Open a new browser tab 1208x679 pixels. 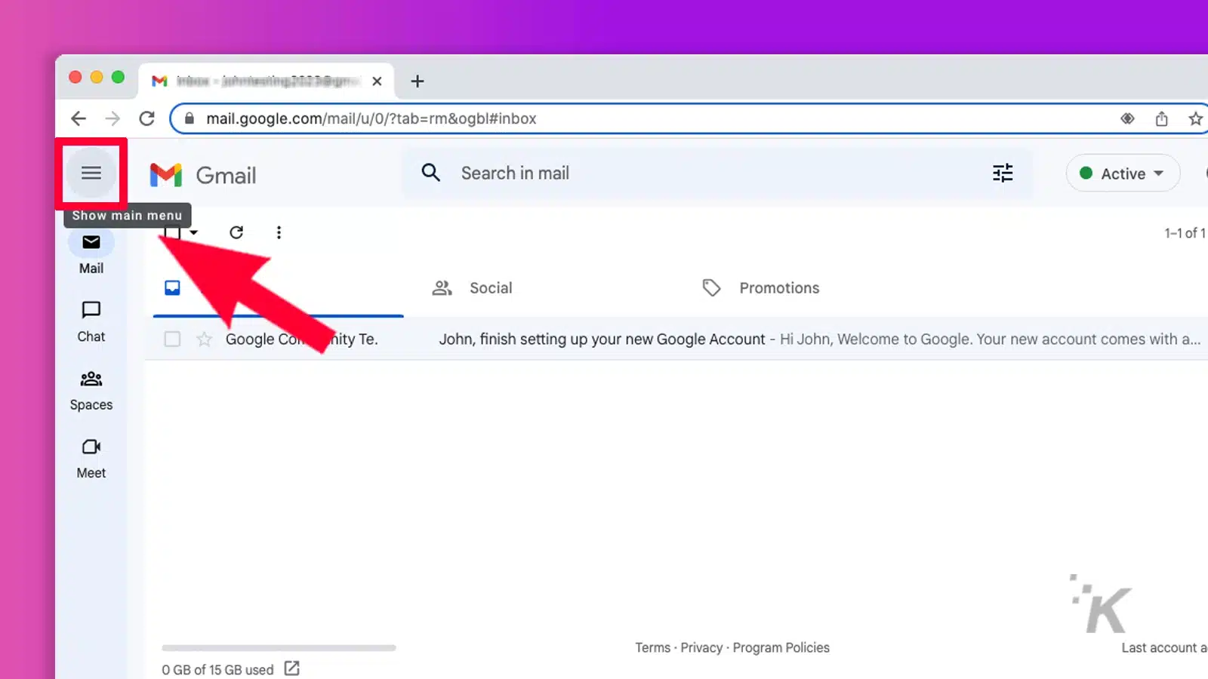coord(418,81)
